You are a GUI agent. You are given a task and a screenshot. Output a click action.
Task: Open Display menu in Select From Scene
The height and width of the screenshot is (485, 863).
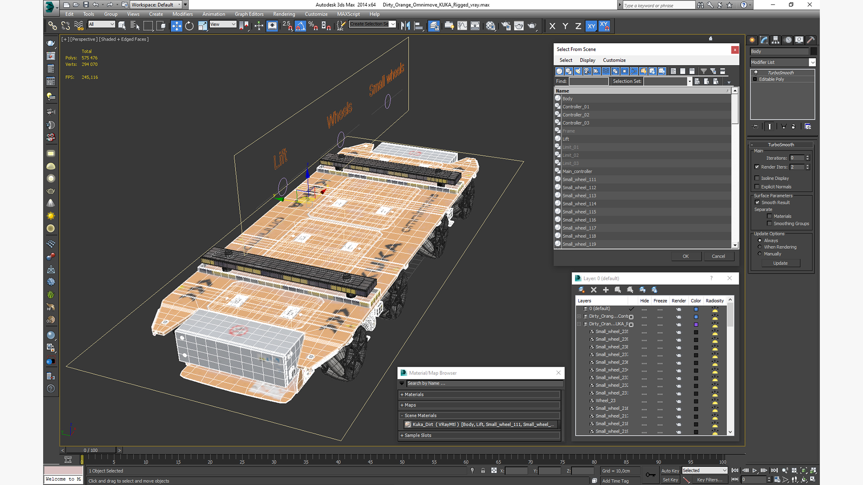[587, 60]
